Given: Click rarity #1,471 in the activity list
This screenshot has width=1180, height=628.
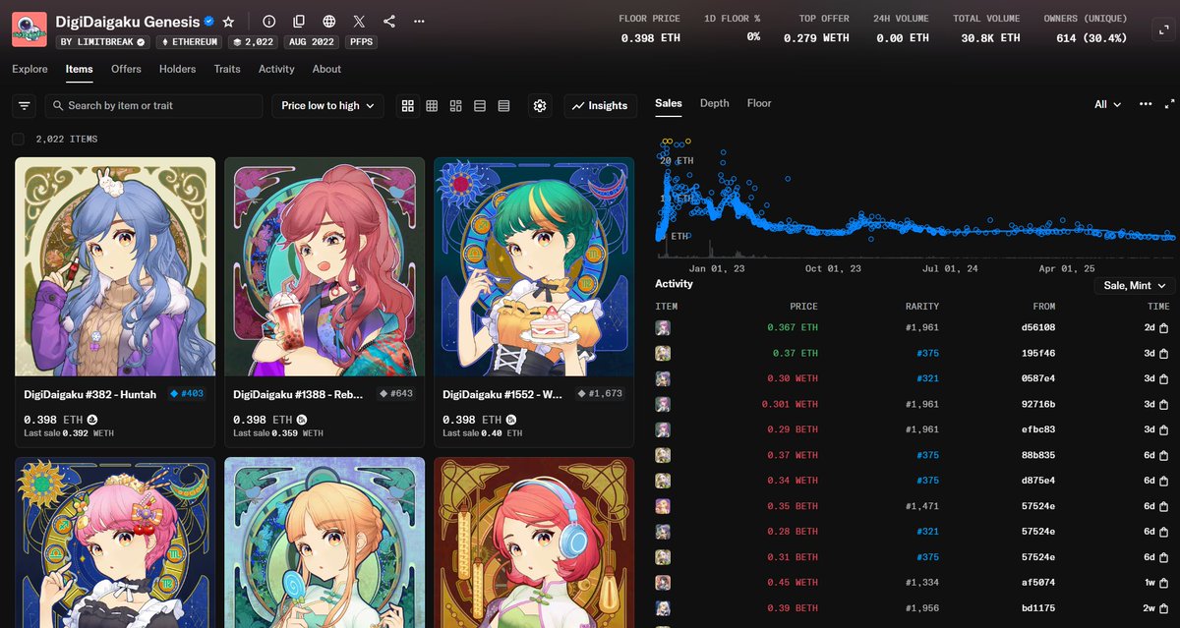Looking at the screenshot, I should (x=921, y=506).
